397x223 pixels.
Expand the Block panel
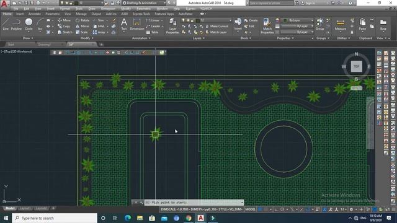click(246, 38)
